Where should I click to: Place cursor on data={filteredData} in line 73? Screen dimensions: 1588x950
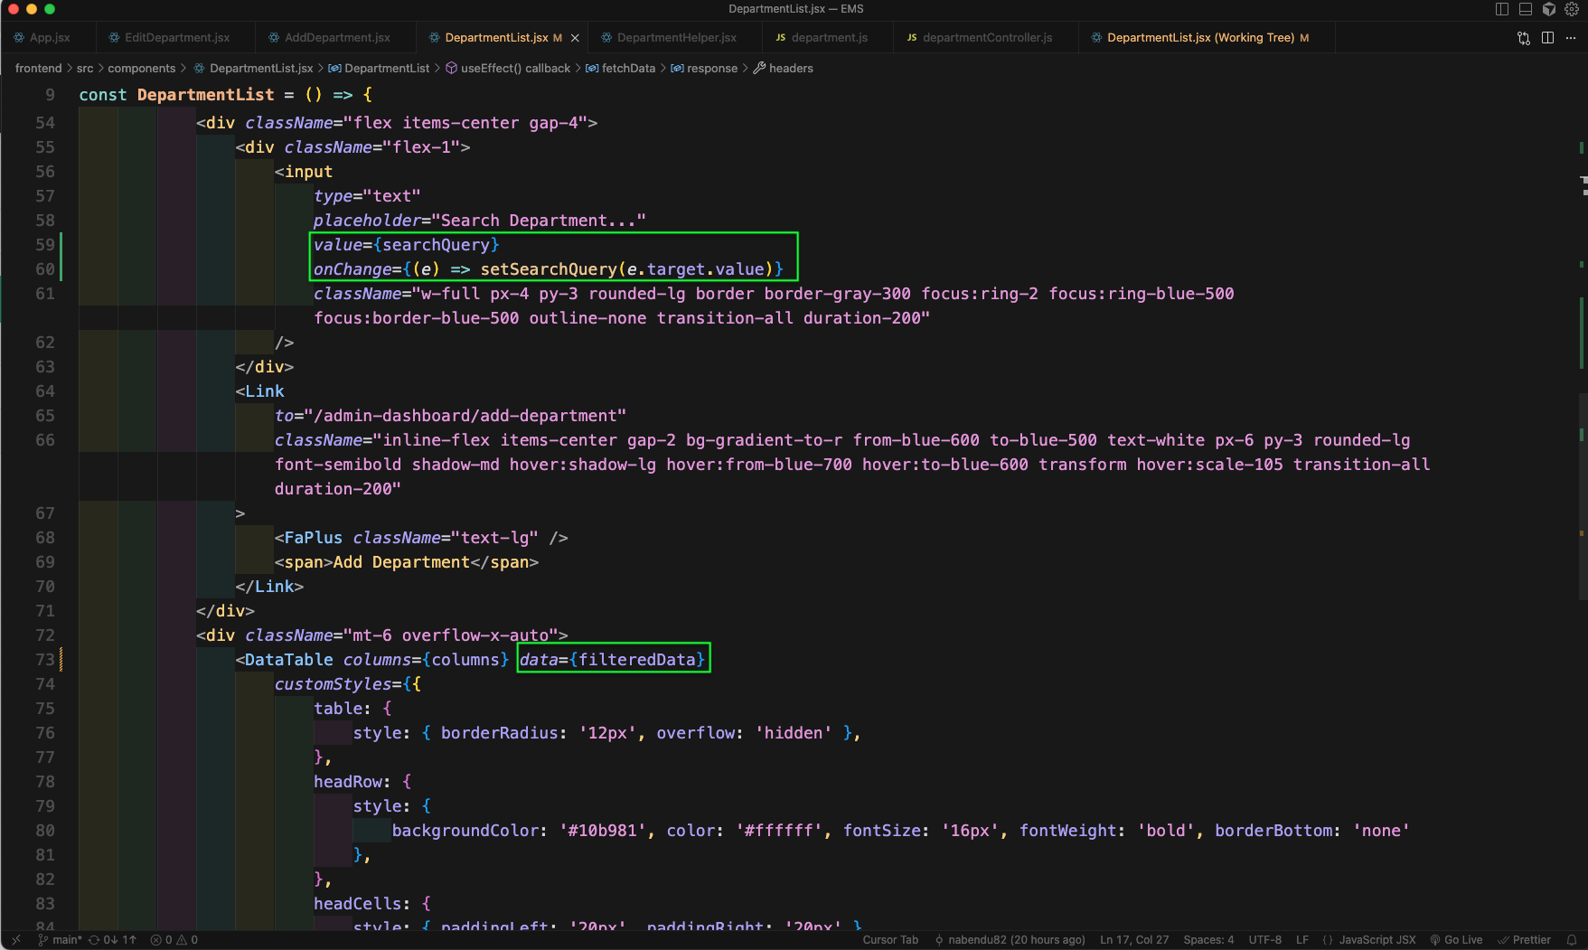613,660
